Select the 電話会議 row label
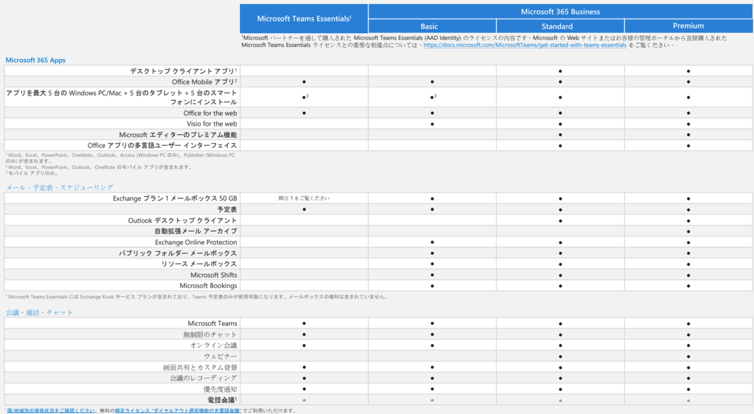The width and height of the screenshot is (754, 414). [222, 400]
